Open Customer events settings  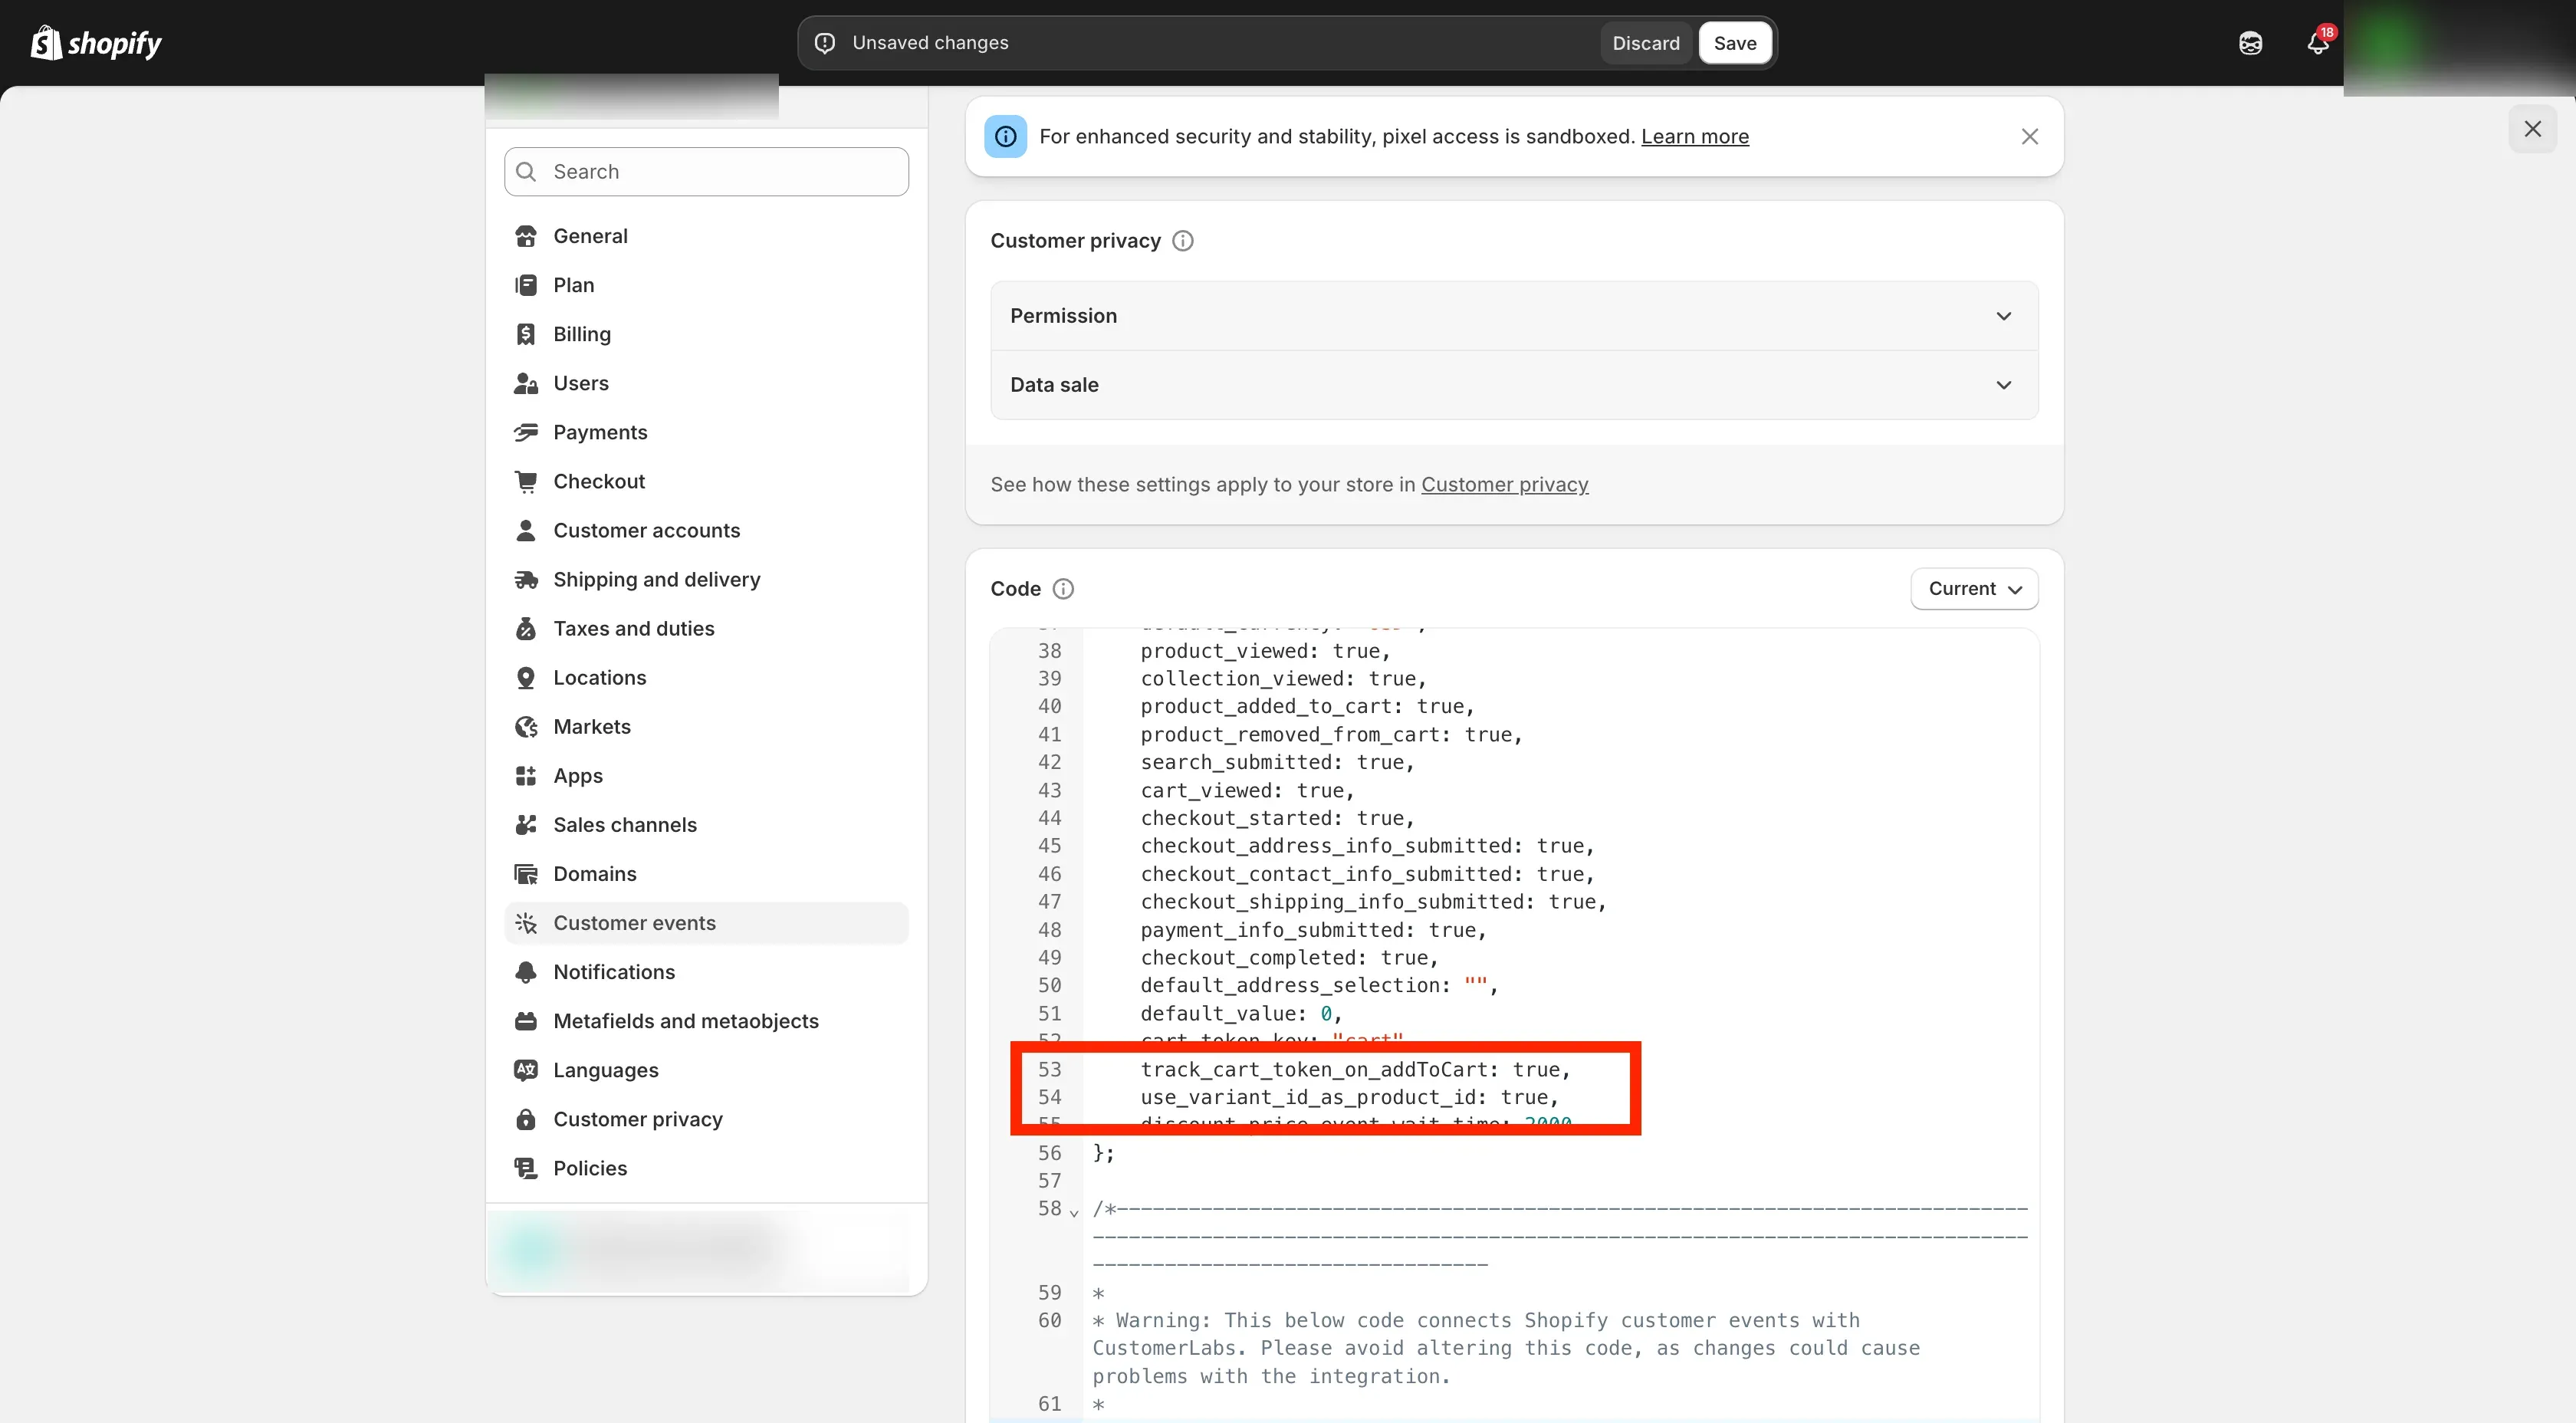706,922
